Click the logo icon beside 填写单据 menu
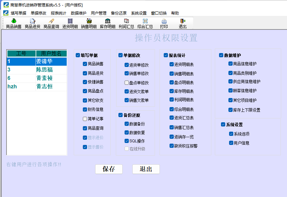Screen dimensions: 287x197 point(6,13)
